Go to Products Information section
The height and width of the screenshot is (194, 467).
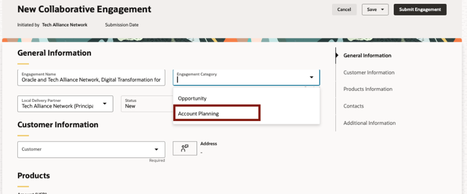click(x=368, y=89)
